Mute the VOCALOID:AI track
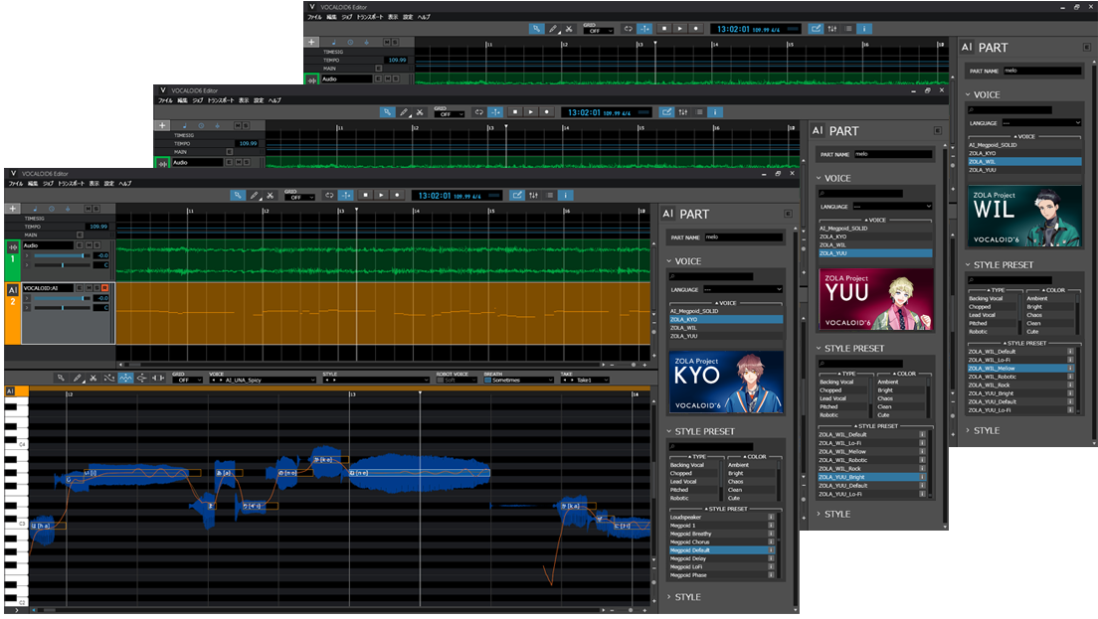 pos(89,288)
